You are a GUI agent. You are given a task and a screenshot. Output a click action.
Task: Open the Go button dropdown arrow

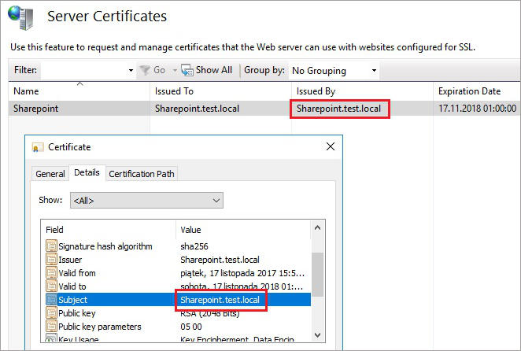174,71
